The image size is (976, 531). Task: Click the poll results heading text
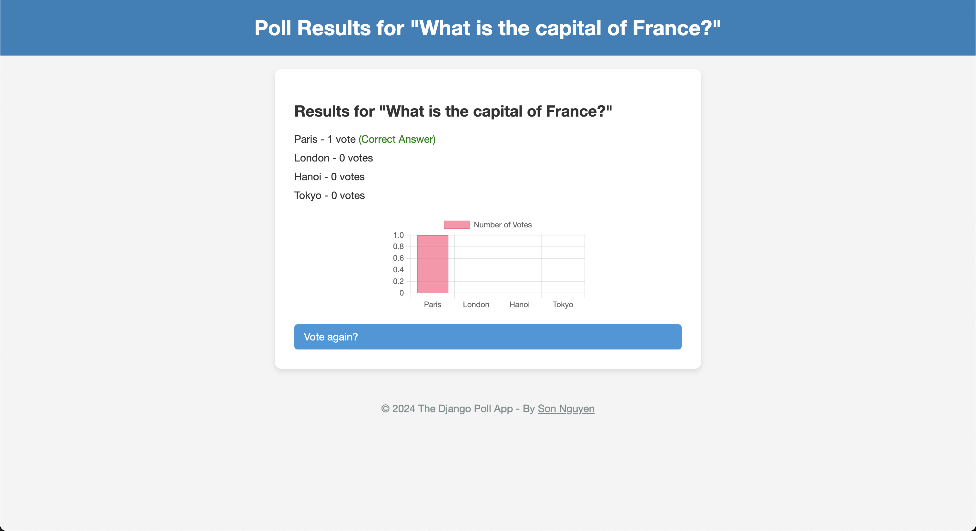pyautogui.click(x=453, y=110)
